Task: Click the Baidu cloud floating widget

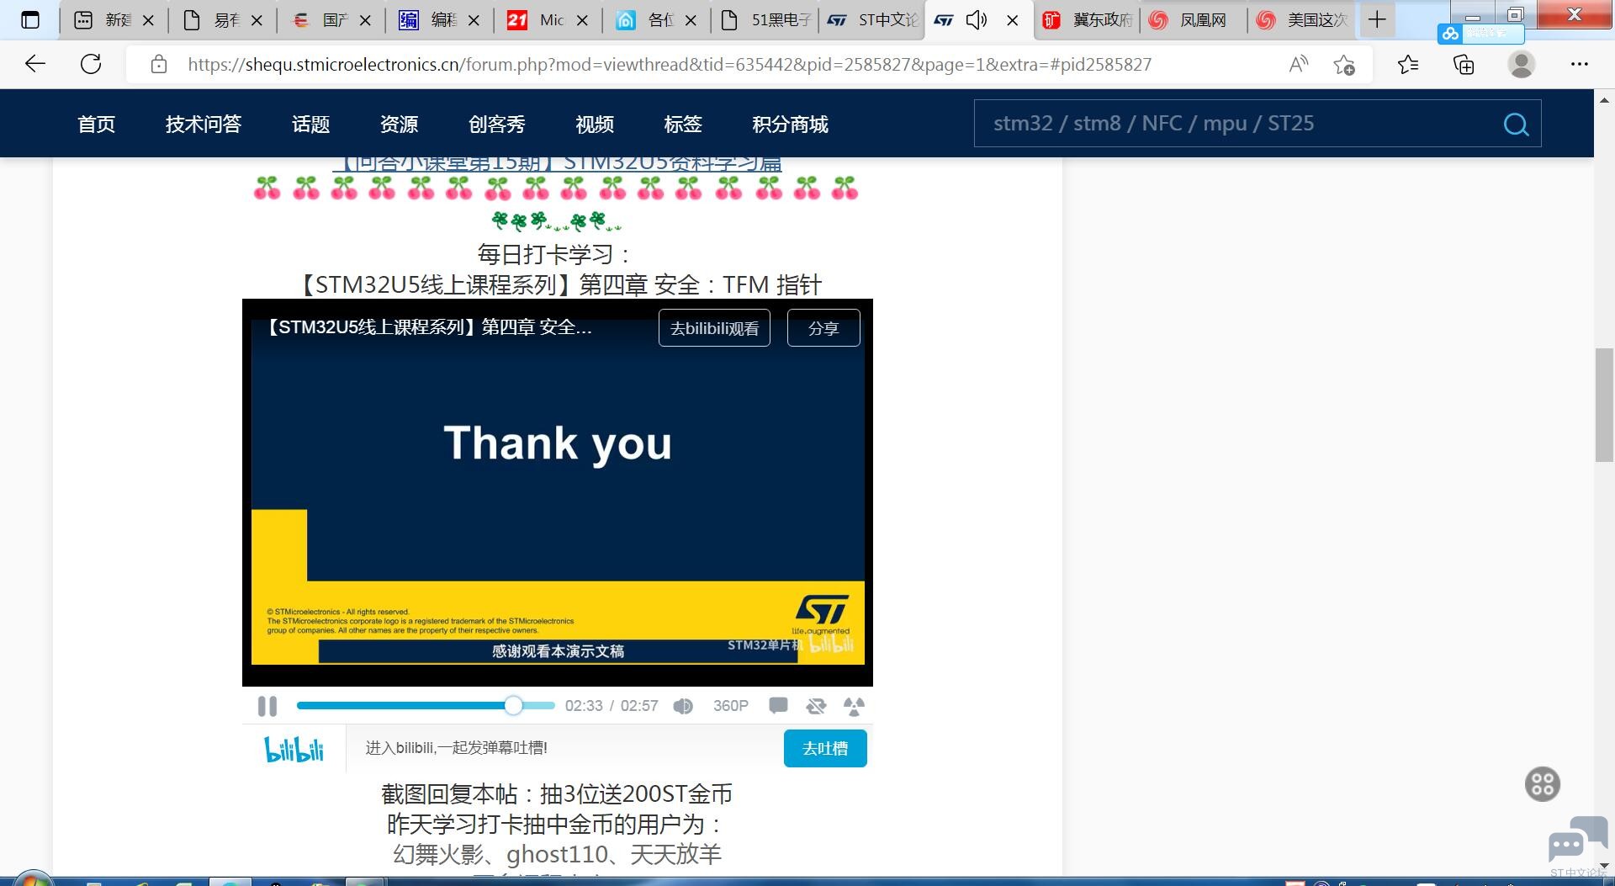Action: (x=1480, y=34)
